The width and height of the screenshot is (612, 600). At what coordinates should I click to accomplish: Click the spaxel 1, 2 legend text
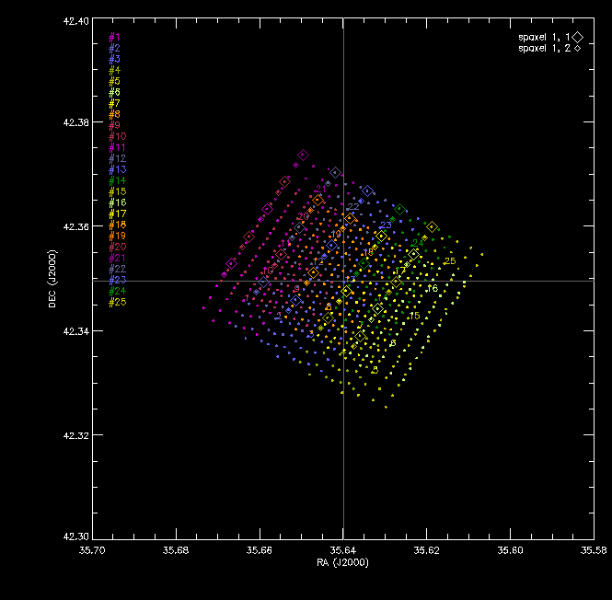pos(545,49)
